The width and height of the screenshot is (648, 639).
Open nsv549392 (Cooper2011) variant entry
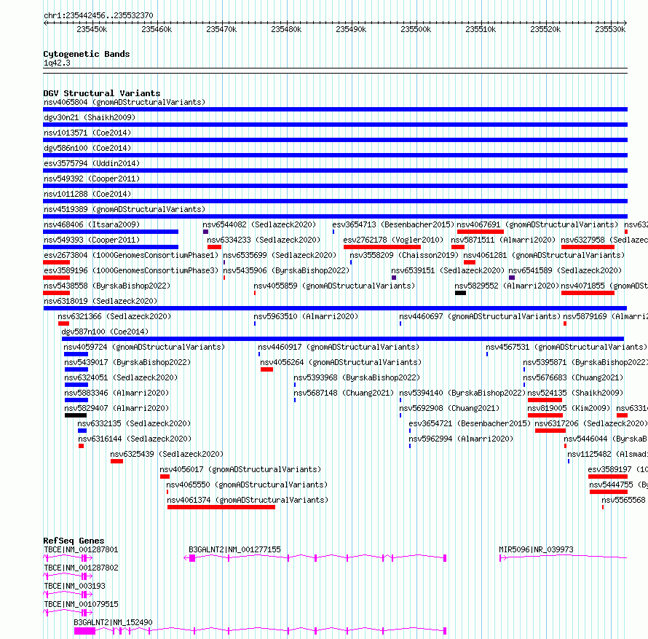(92, 179)
